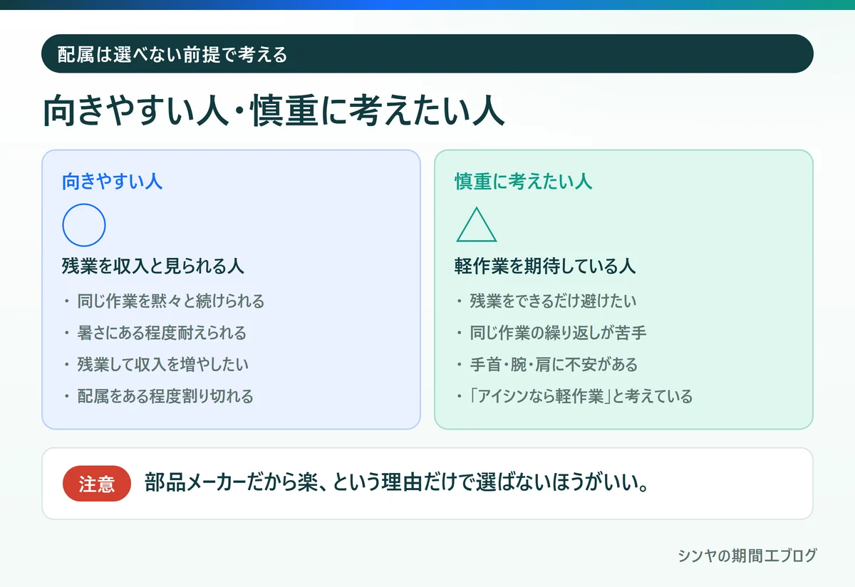Click the blue circle icon under 向きやすい人
The width and height of the screenshot is (855, 587).
(84, 225)
